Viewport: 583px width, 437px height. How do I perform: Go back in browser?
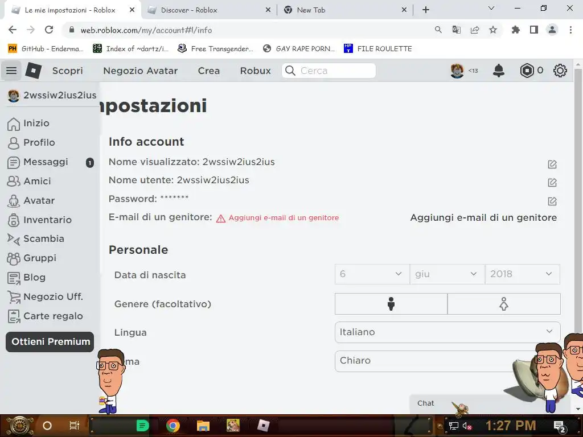pos(13,30)
